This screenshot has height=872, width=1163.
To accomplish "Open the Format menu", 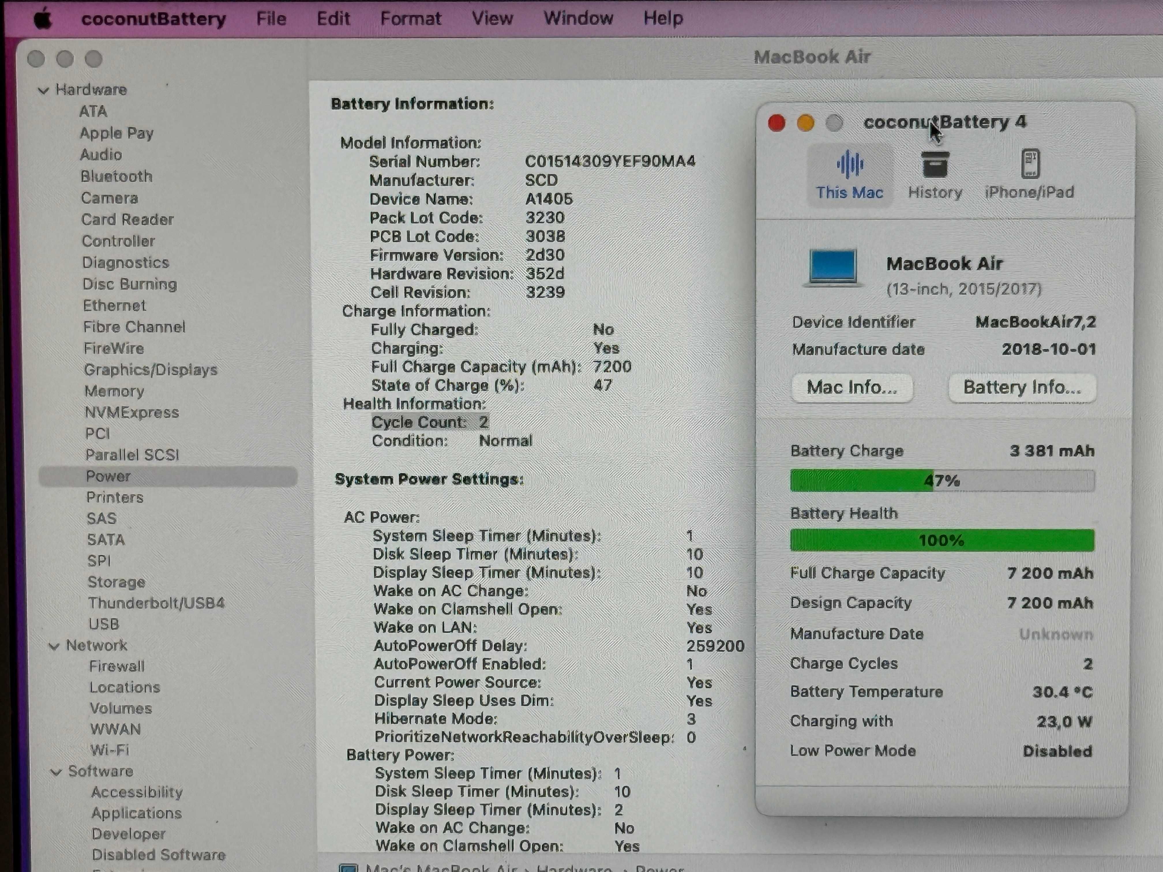I will tap(411, 19).
